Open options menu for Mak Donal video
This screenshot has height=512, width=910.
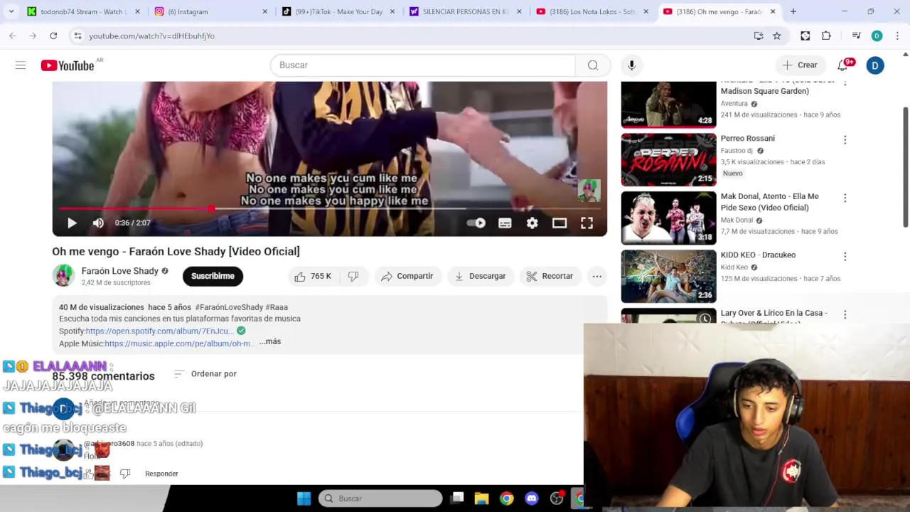845,198
